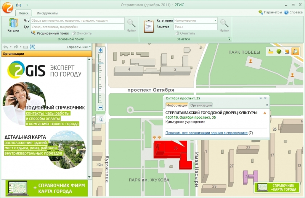Click the Где location input field
Image resolution: width=305 pixels, height=198 pixels.
tap(77, 27)
